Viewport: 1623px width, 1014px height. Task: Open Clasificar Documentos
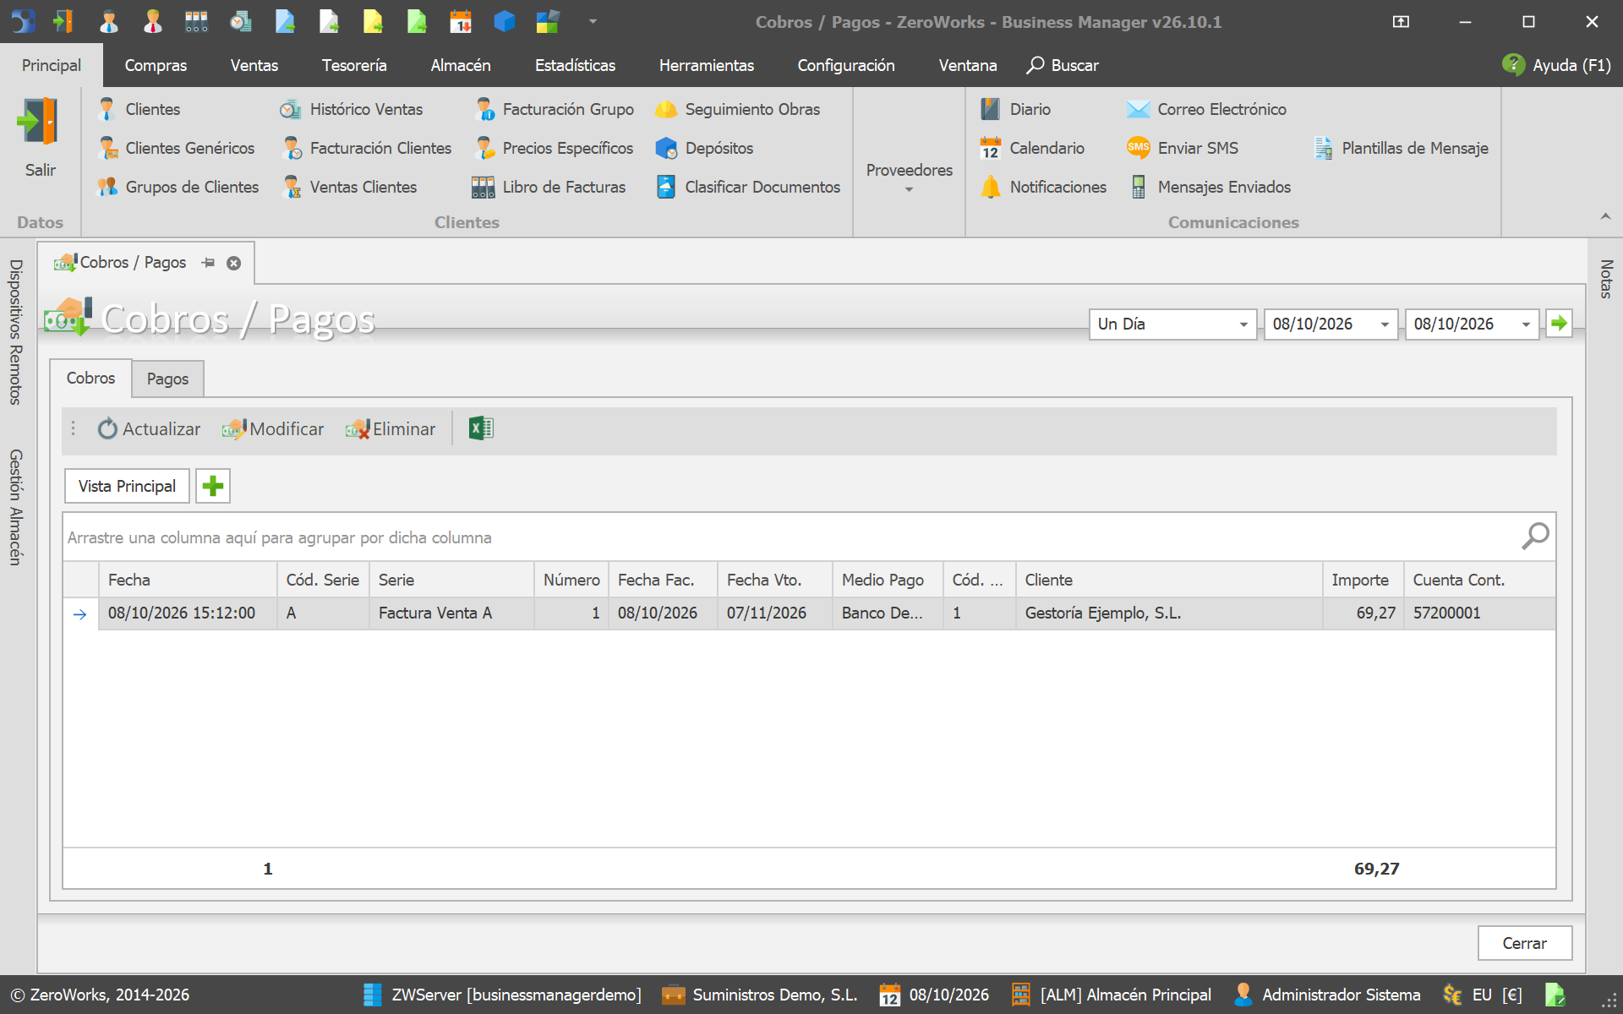[748, 187]
